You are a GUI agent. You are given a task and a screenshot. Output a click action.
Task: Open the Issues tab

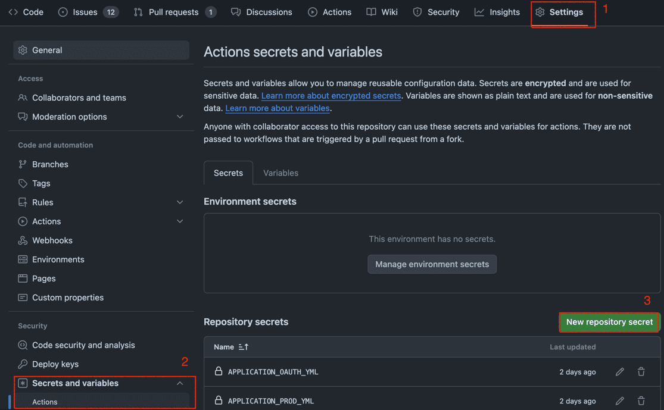tap(88, 12)
